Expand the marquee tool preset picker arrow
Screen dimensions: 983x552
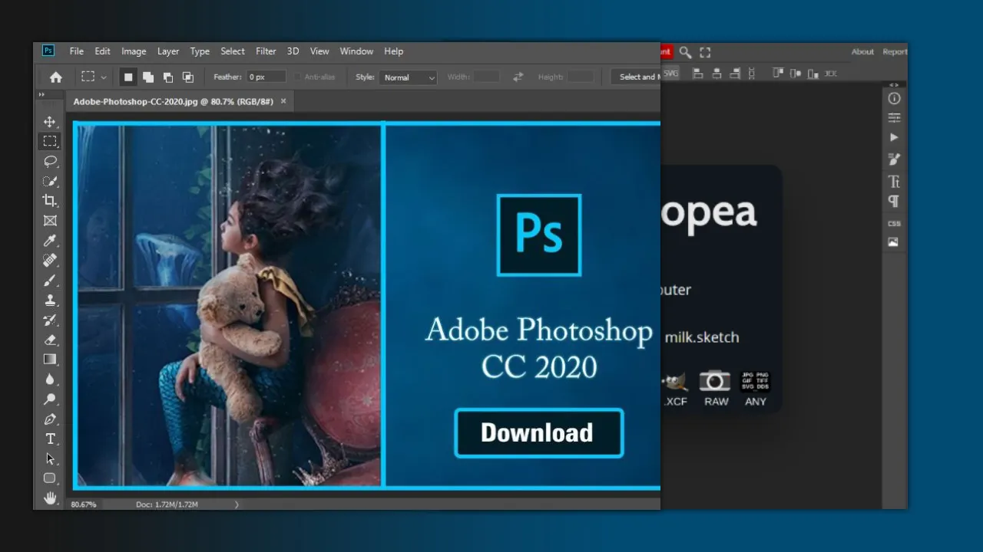click(104, 77)
